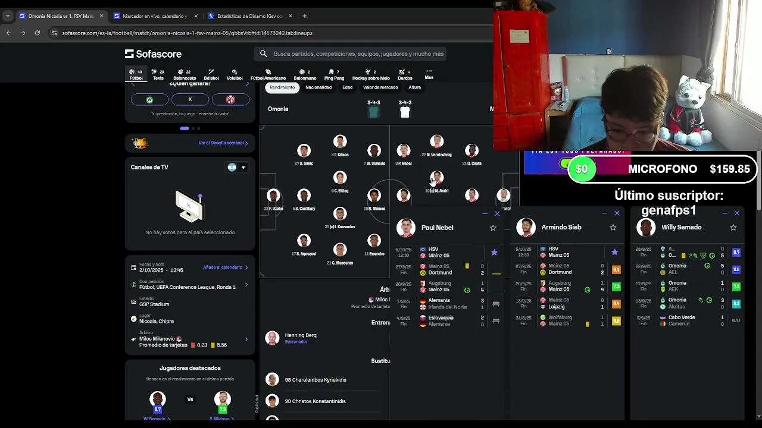Image resolution: width=762 pixels, height=428 pixels.
Task: Favorite Armindo Sieb with the star
Action: click(613, 228)
